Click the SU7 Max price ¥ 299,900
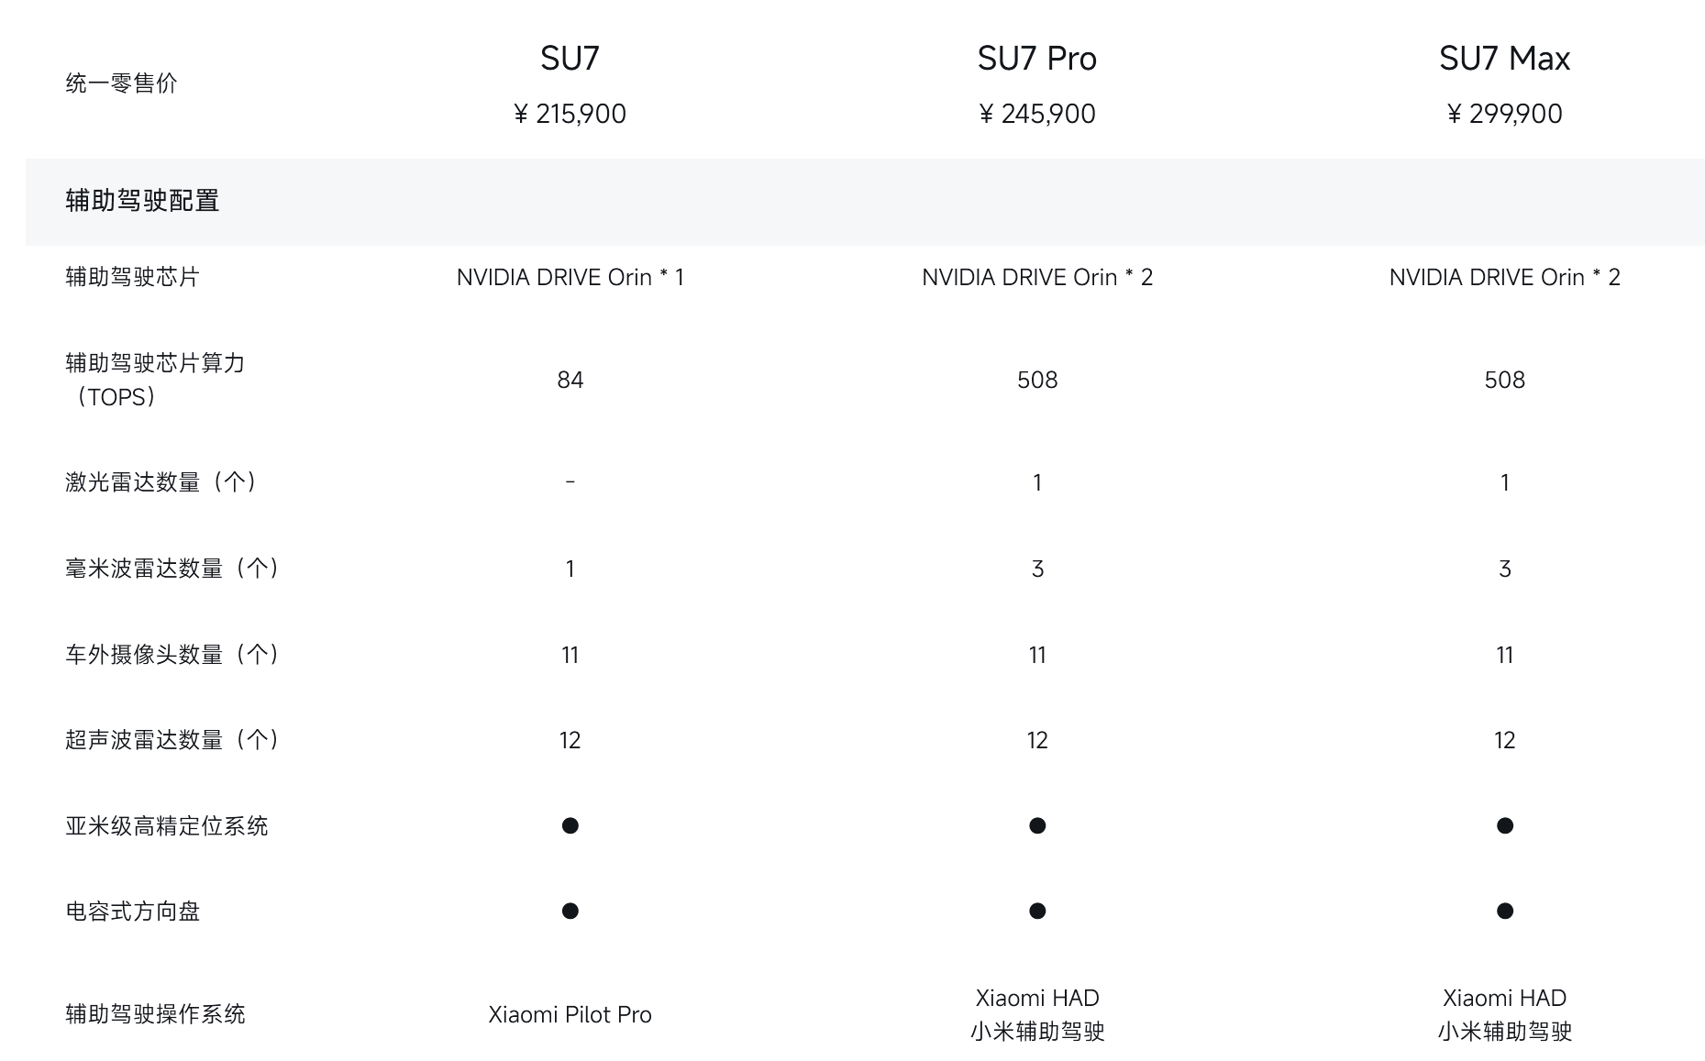This screenshot has height=1061, width=1705. pyautogui.click(x=1504, y=114)
